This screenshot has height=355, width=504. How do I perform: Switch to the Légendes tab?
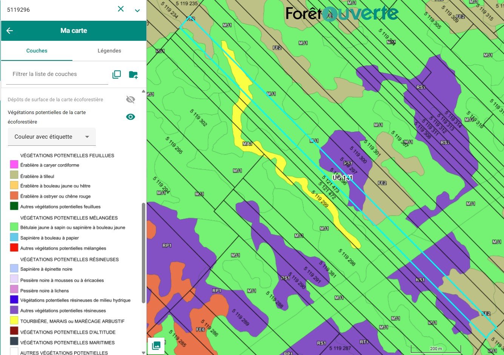coord(109,51)
